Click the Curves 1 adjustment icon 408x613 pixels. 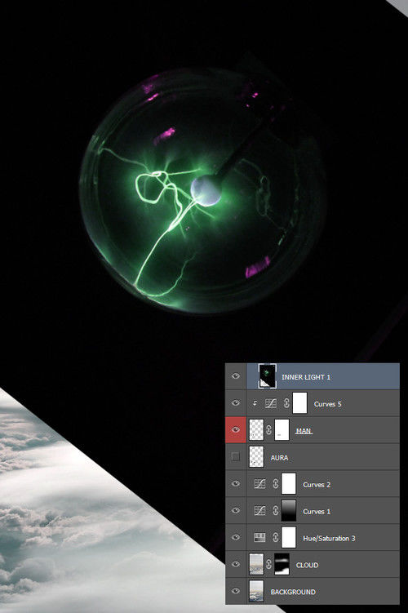point(259,511)
